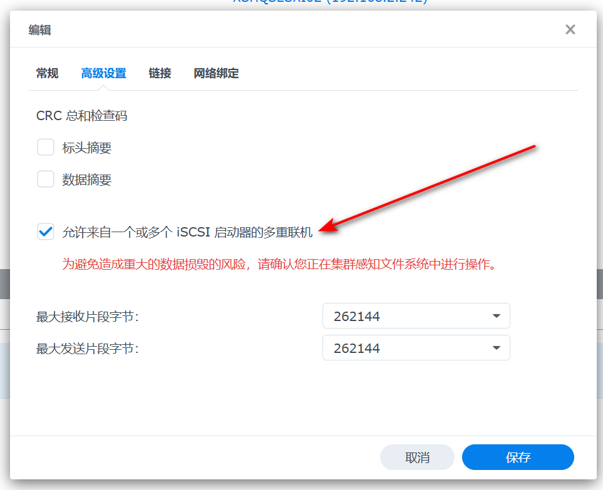Image resolution: width=603 pixels, height=490 pixels.
Task: Tick the 数据摘要 checkbox
Action: click(x=46, y=180)
